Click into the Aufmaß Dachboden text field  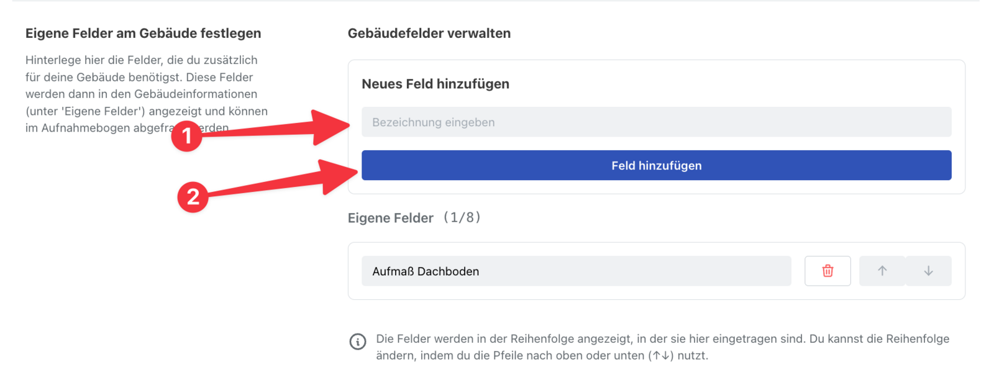tap(576, 271)
